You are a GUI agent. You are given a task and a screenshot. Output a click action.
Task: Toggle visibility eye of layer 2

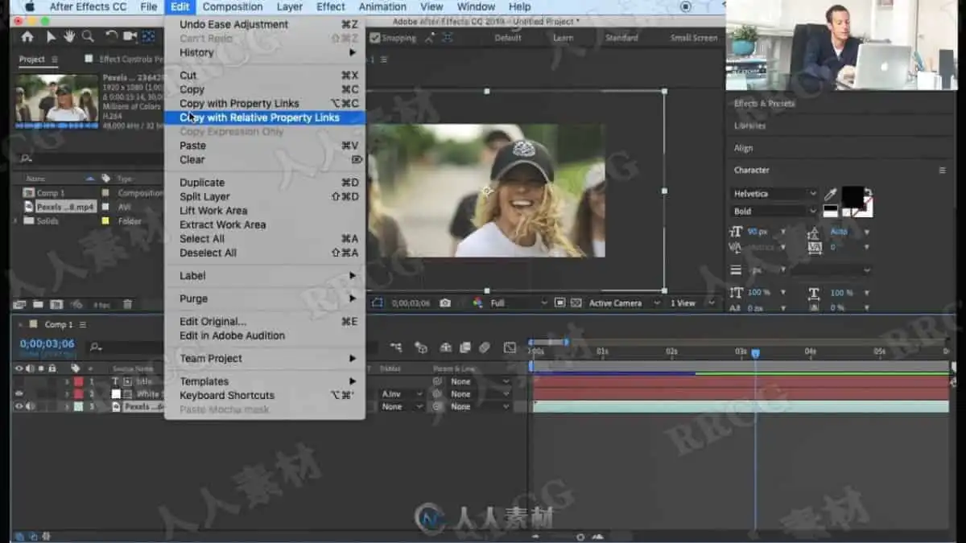click(19, 394)
